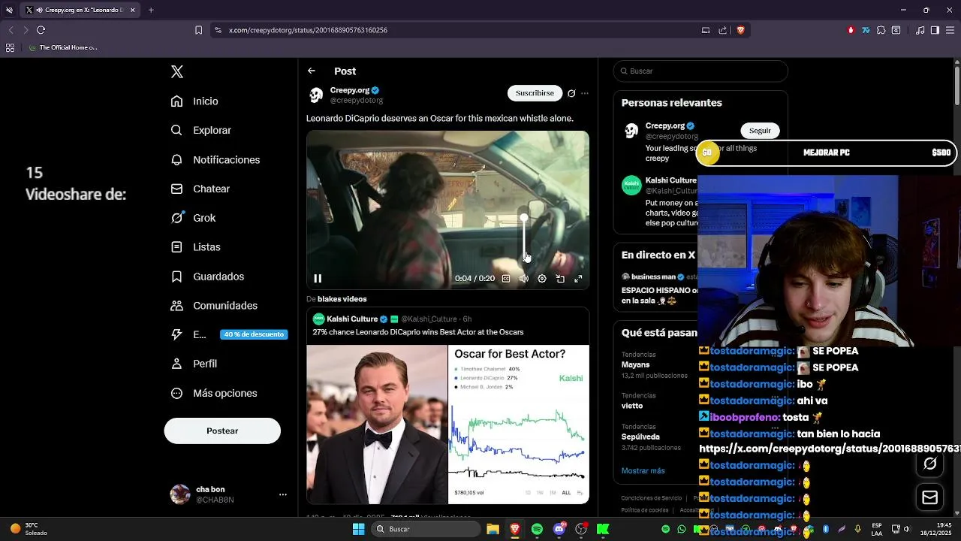Image resolution: width=961 pixels, height=541 pixels.
Task: Click the messages envelope floating button
Action: pos(930,497)
